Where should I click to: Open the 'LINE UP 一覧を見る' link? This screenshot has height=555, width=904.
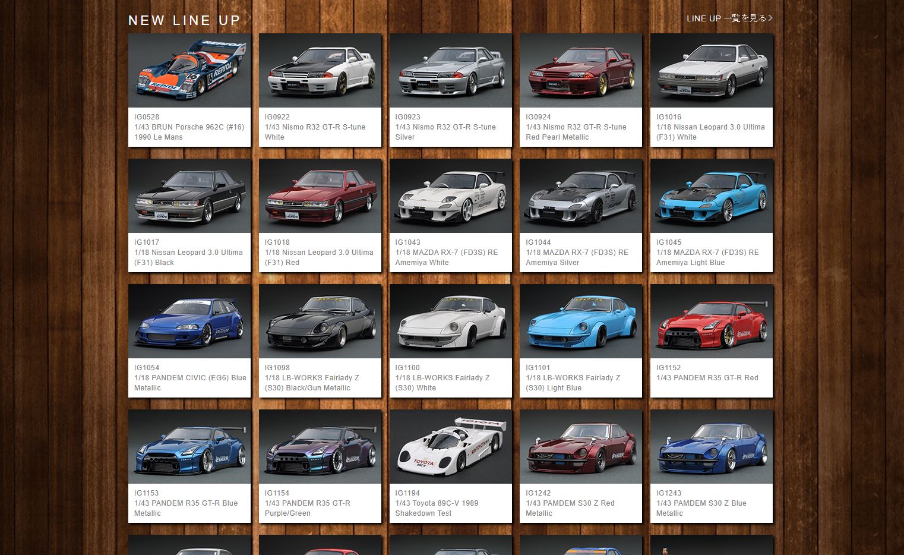[x=729, y=18]
